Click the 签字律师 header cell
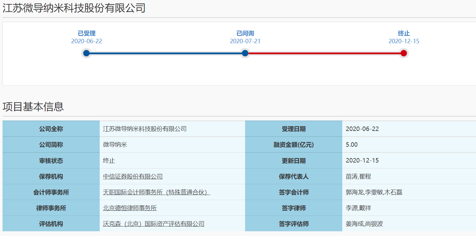The image size is (476, 236). pyautogui.click(x=294, y=208)
